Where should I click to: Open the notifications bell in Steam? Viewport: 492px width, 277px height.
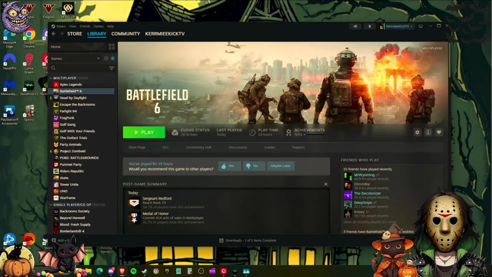point(370,26)
